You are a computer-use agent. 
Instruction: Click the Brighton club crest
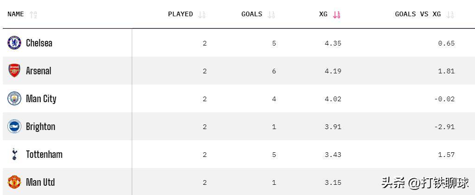point(14,126)
